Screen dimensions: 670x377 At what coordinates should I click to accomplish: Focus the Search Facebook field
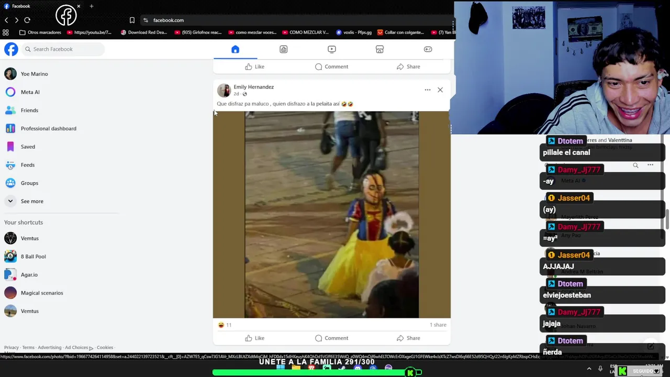pyautogui.click(x=63, y=49)
